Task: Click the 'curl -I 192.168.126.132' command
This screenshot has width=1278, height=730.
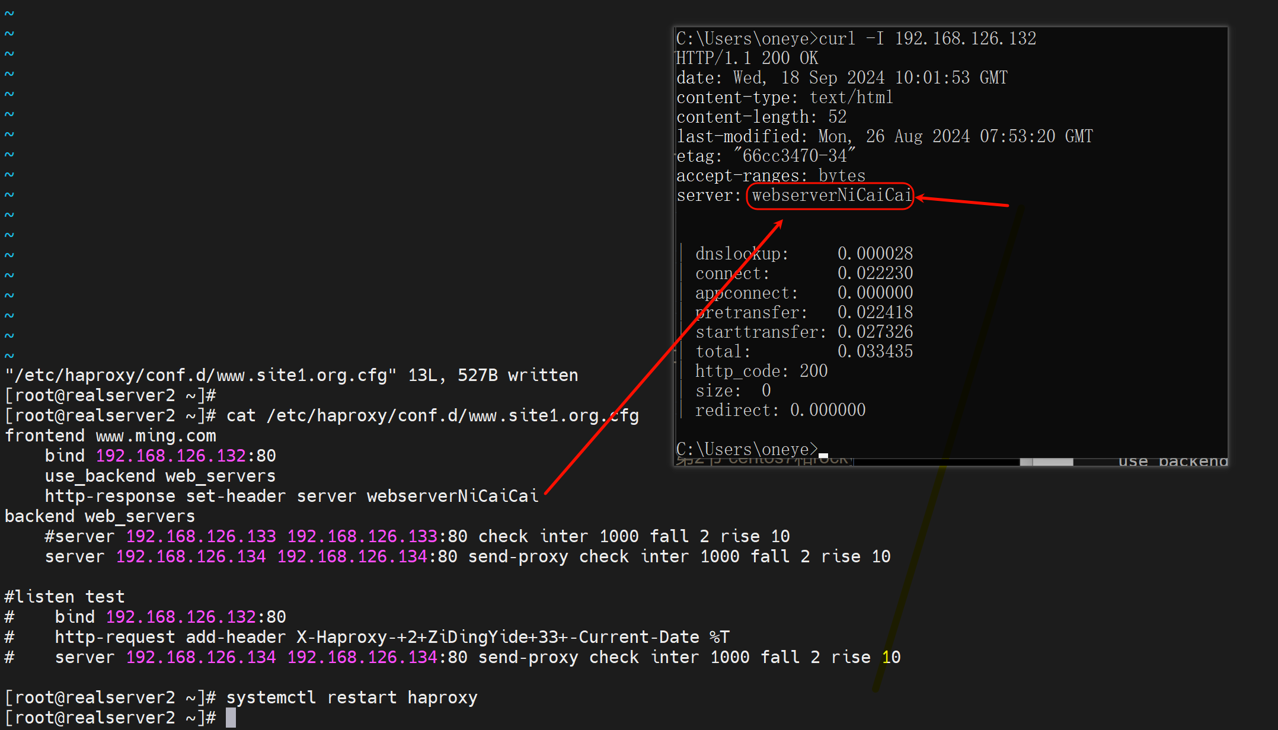Action: point(927,39)
